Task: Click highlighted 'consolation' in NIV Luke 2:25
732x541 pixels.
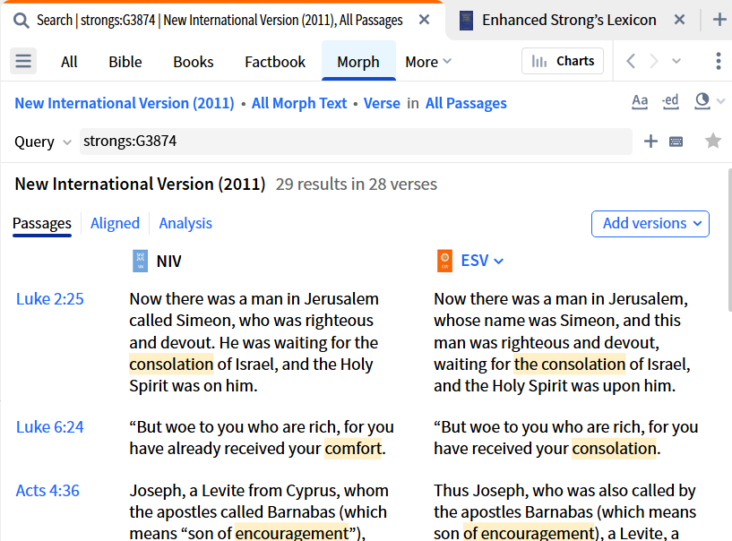Action: coord(171,364)
